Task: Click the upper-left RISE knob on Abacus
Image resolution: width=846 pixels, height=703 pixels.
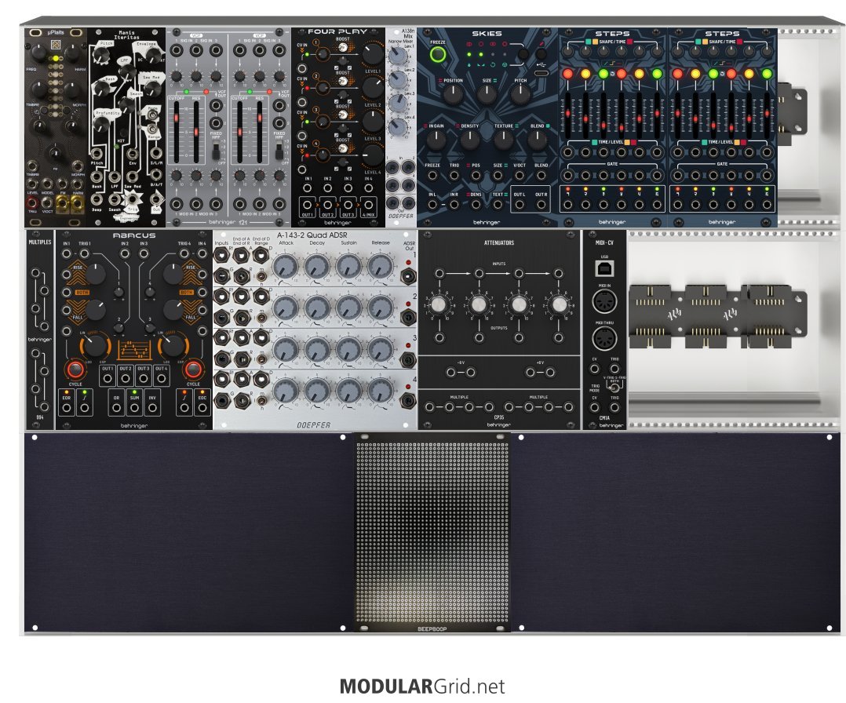Action: 95,274
